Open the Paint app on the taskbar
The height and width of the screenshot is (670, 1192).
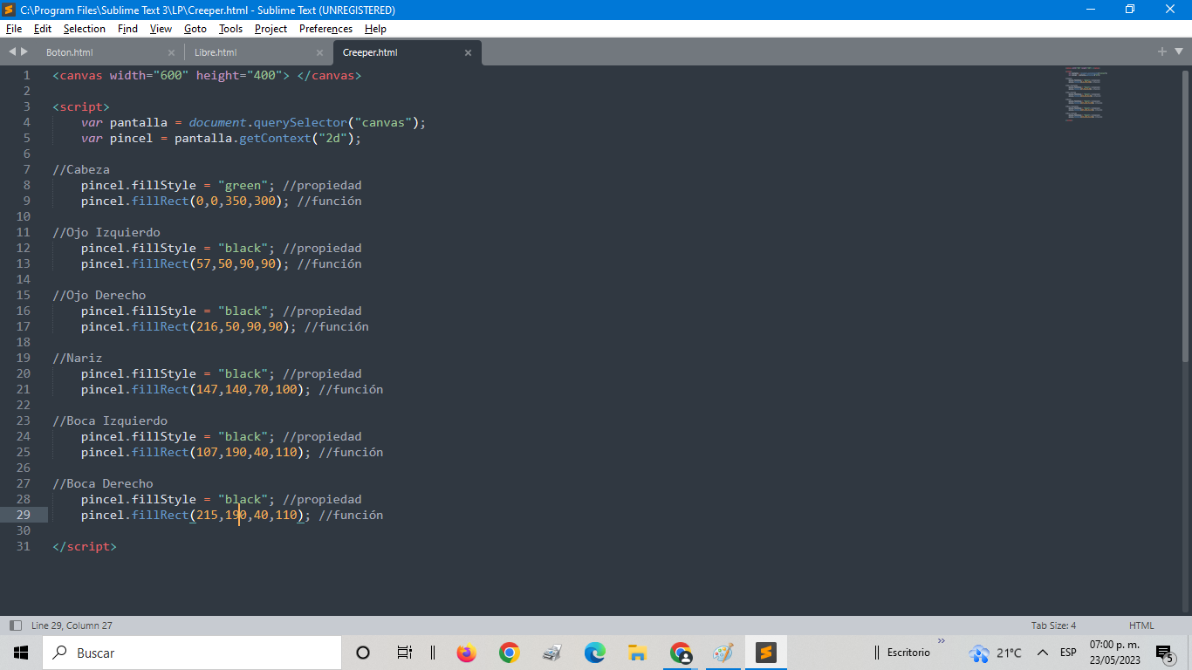click(x=723, y=653)
